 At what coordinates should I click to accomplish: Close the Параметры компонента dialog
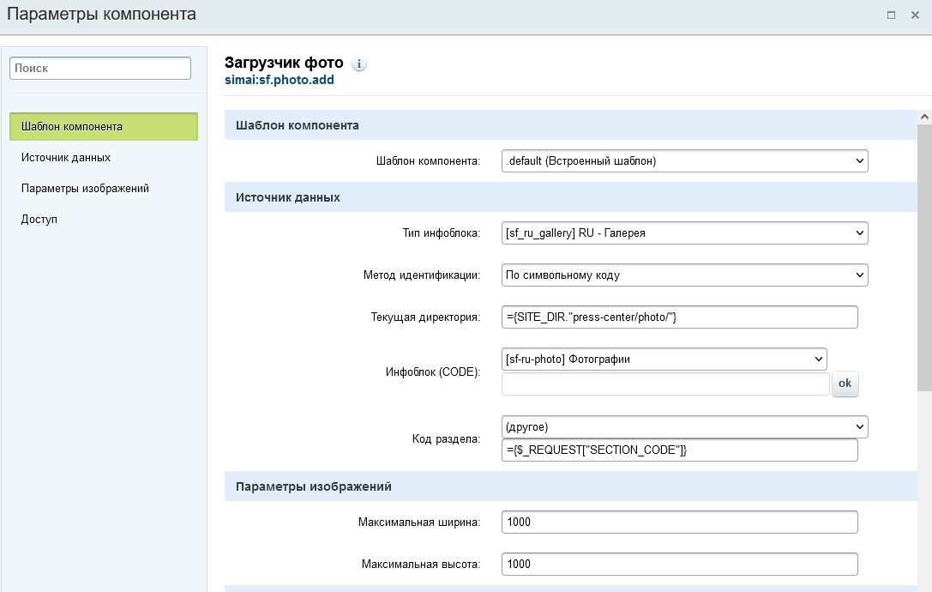coord(914,15)
